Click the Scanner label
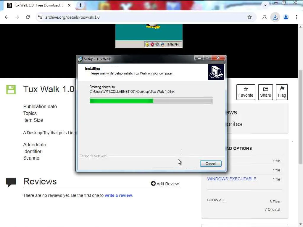 coord(32,158)
